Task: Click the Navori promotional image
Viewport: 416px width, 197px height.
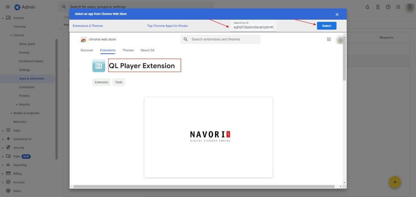Action: [x=208, y=137]
